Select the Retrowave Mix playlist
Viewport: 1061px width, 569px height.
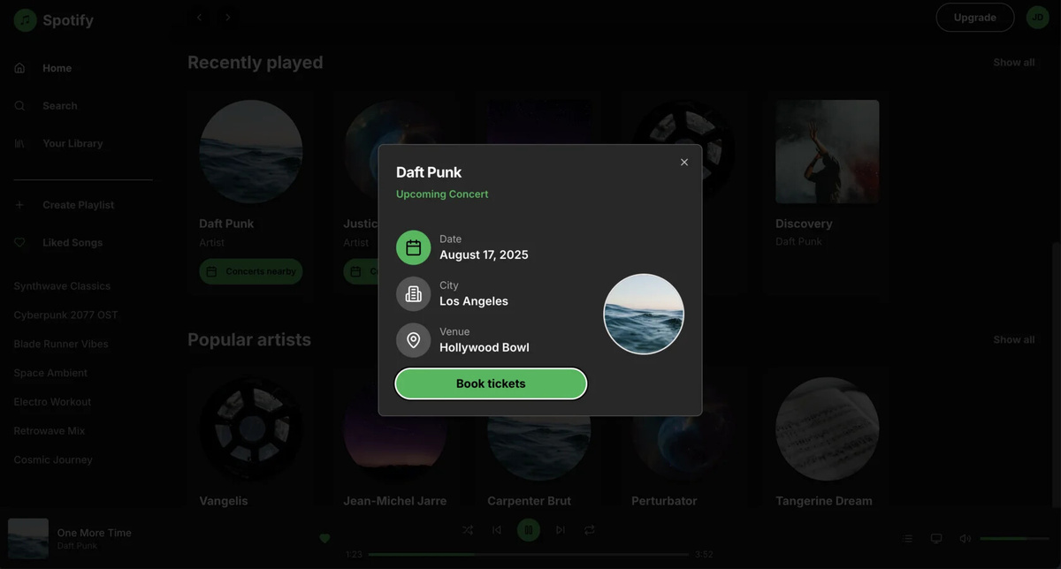click(49, 431)
